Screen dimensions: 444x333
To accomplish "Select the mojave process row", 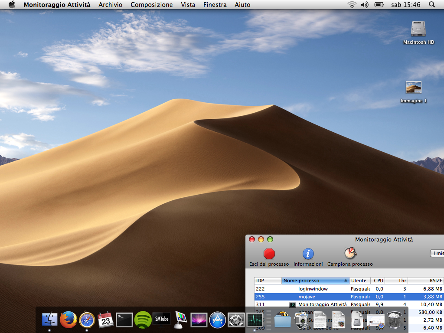I will point(349,297).
